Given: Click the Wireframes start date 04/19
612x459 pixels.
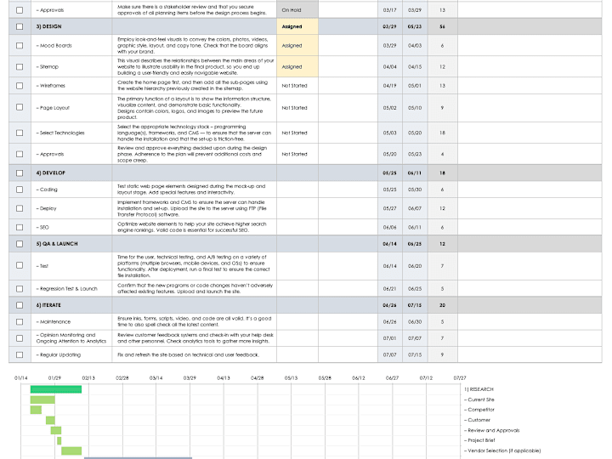Looking at the screenshot, I should click(x=390, y=86).
